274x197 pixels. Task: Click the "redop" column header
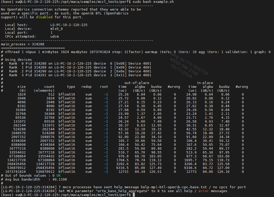coord(86,87)
